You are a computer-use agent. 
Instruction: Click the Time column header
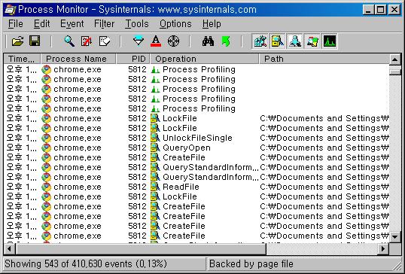[x=23, y=59]
